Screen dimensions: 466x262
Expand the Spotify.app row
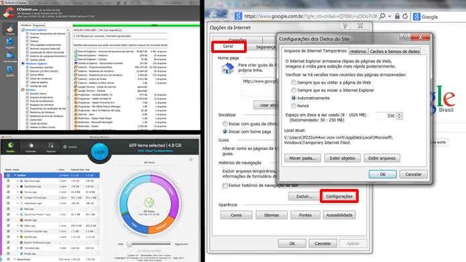tap(17, 237)
